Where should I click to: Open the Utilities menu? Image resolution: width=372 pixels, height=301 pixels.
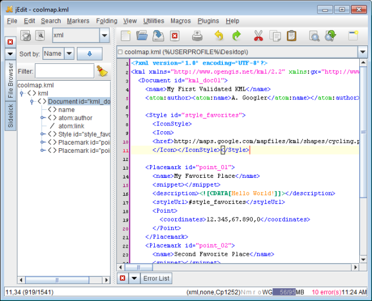154,21
